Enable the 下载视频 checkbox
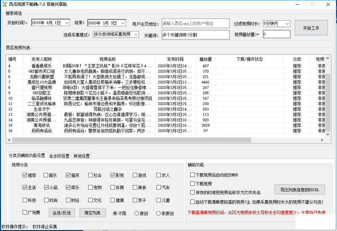The width and height of the screenshot is (337, 231). point(192,184)
